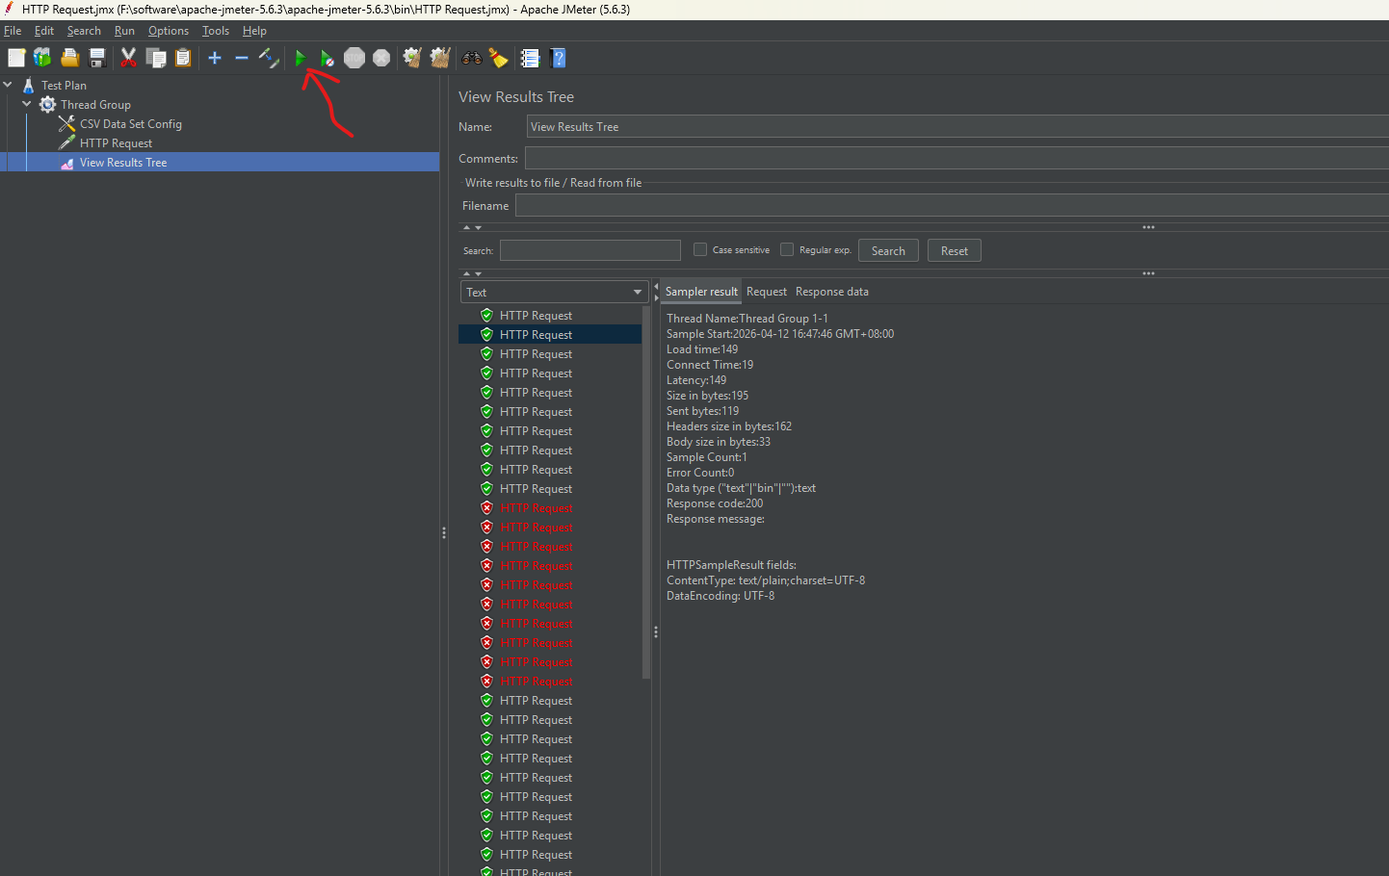Start the test with green play icon
The height and width of the screenshot is (876, 1389).
coord(301,58)
